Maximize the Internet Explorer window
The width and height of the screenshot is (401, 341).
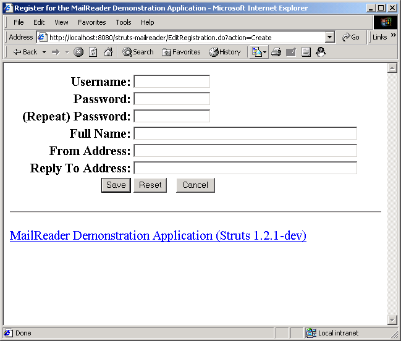pos(381,8)
